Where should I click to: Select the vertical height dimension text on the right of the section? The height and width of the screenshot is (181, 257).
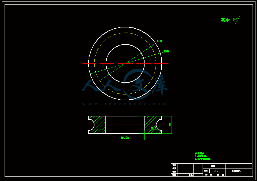tap(170, 125)
